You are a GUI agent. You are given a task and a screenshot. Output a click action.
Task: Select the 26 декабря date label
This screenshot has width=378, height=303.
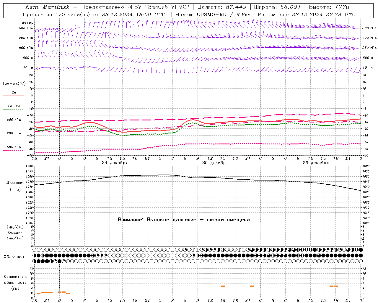pyautogui.click(x=315, y=163)
